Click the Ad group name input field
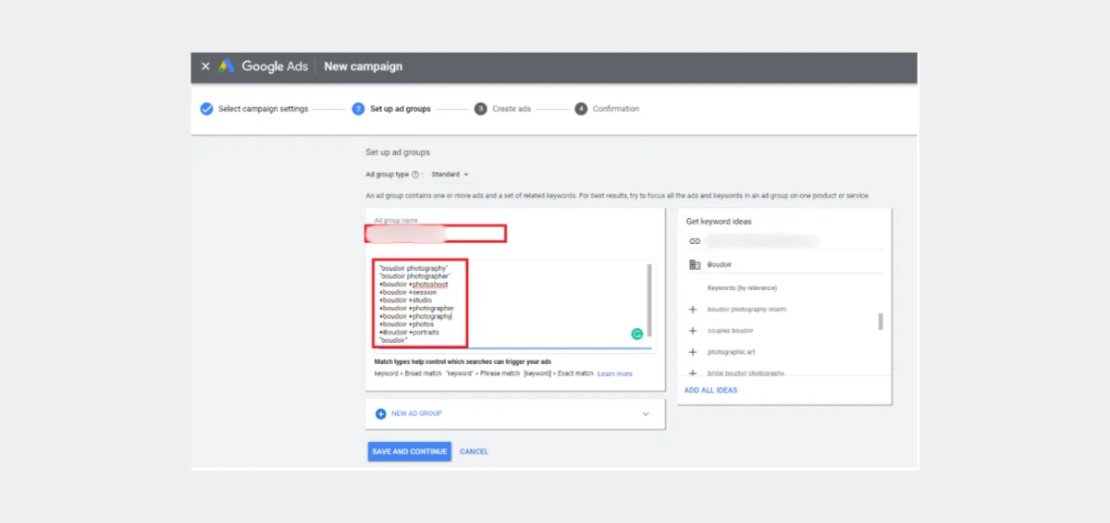This screenshot has height=523, width=1110. click(x=437, y=233)
